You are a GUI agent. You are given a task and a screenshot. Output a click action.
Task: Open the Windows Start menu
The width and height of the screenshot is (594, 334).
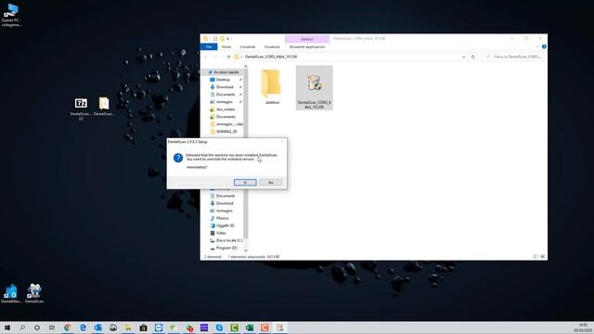7,328
